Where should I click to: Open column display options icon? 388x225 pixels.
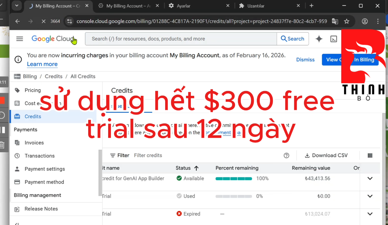tap(370, 156)
